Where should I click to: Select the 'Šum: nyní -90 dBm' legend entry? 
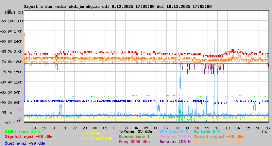click(25, 143)
